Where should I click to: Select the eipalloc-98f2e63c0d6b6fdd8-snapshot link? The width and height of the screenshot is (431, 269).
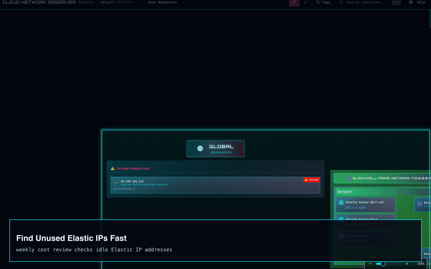pyautogui.click(x=144, y=184)
